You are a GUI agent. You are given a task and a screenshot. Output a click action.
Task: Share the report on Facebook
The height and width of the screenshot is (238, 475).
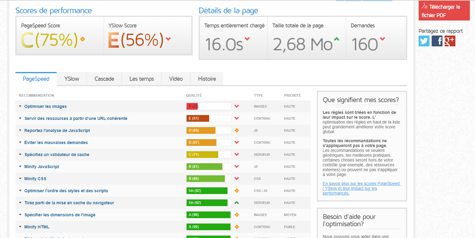tap(437, 41)
